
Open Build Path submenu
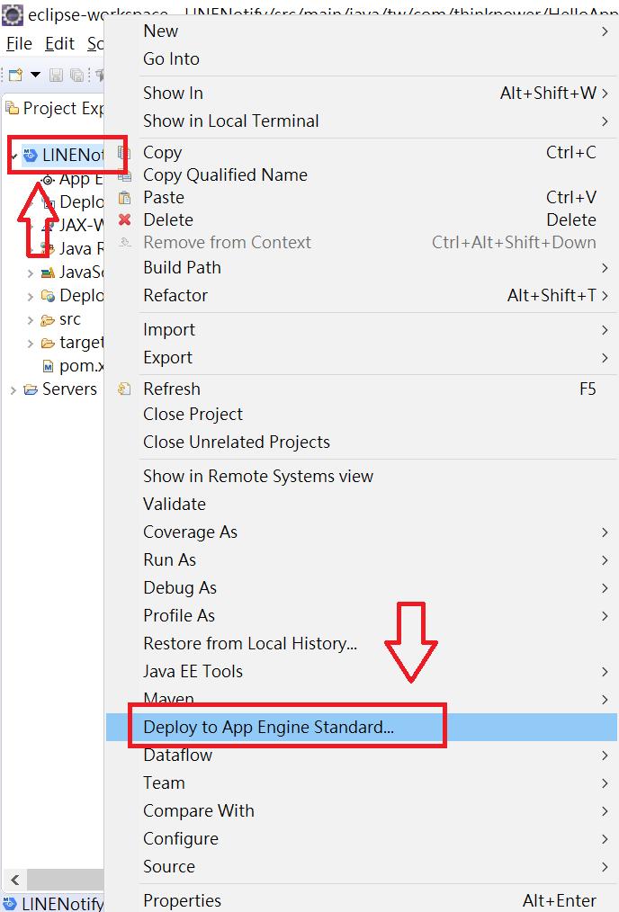(x=362, y=267)
